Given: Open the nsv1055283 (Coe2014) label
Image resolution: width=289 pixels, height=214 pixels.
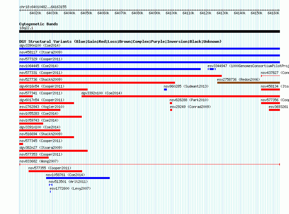Looking at the screenshot, I should click(x=39, y=113).
